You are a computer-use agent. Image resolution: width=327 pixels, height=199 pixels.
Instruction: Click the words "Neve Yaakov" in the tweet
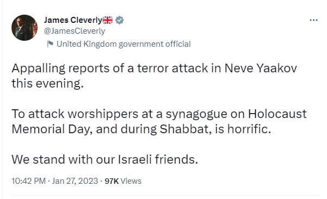coord(261,68)
